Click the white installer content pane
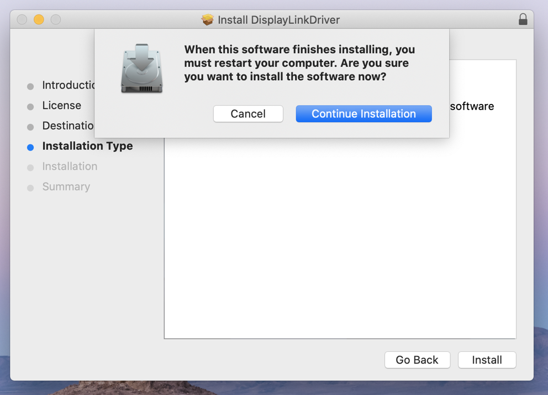Image resolution: width=548 pixels, height=395 pixels. [x=340, y=238]
